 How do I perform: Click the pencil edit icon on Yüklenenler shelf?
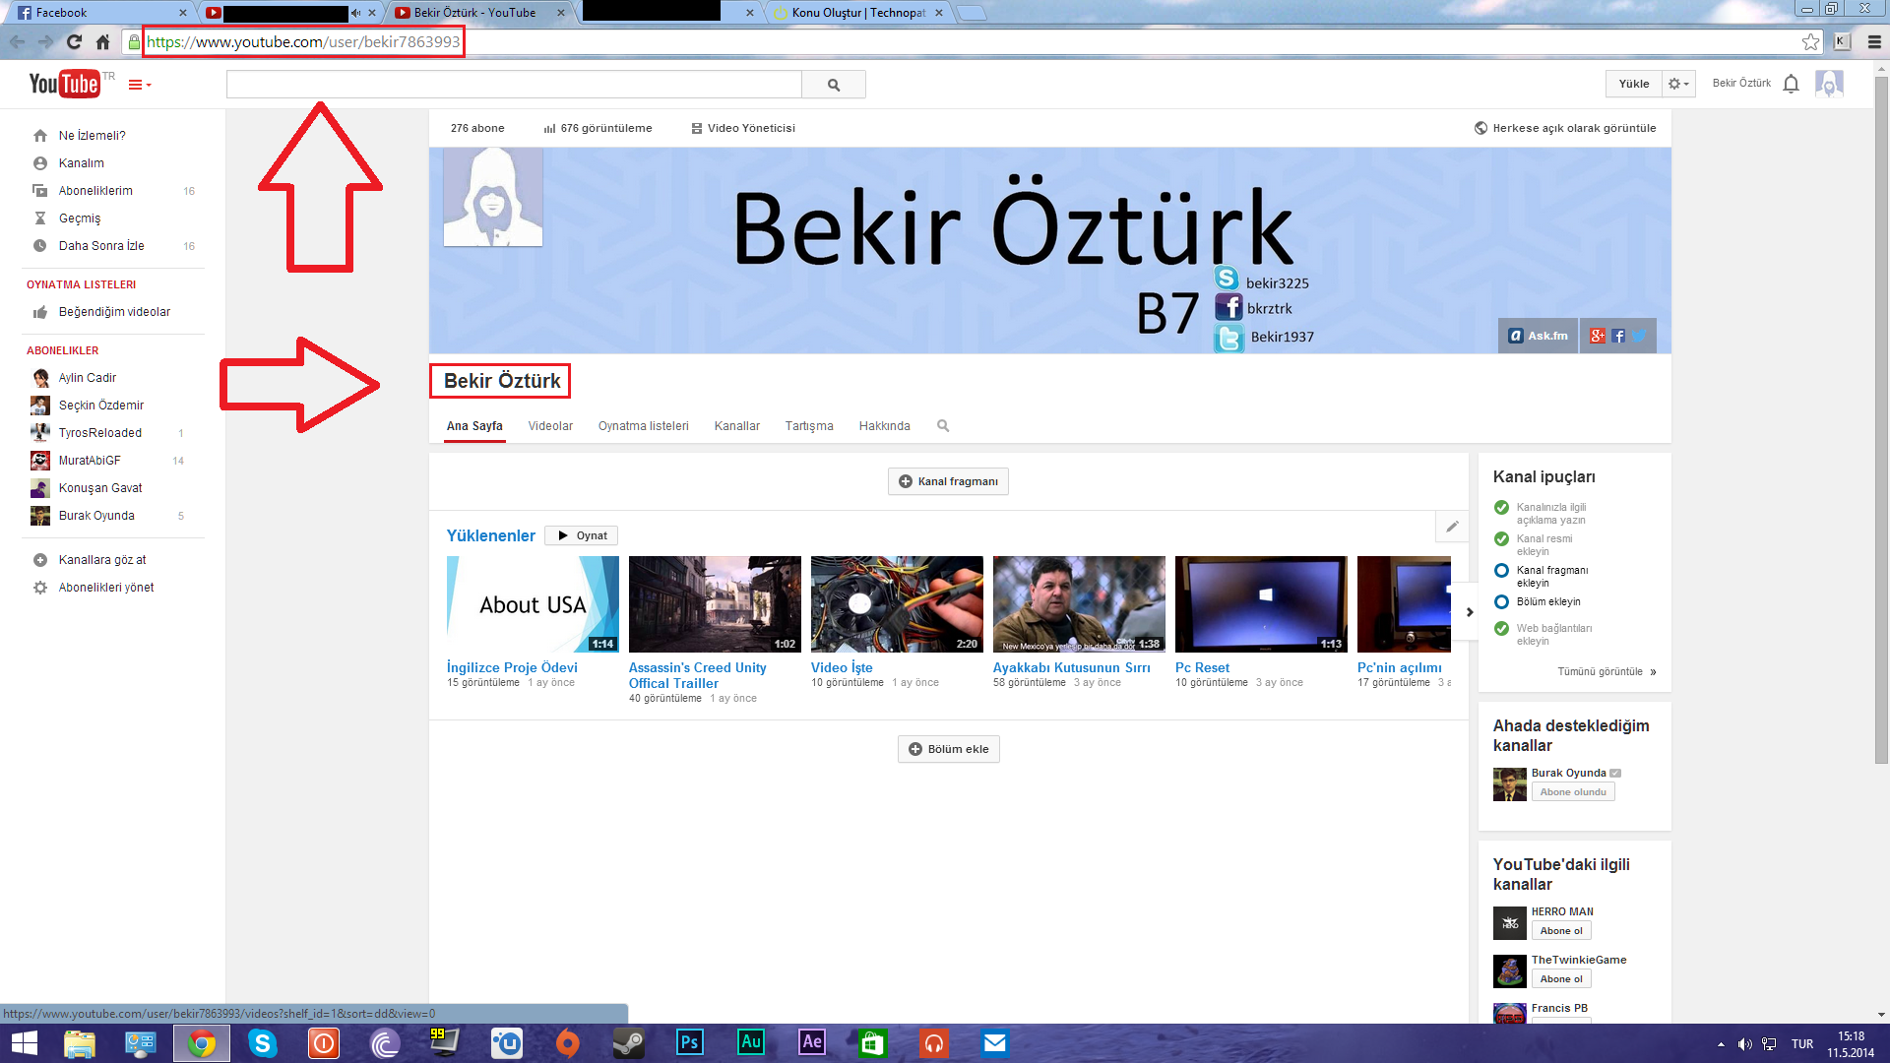point(1452,527)
